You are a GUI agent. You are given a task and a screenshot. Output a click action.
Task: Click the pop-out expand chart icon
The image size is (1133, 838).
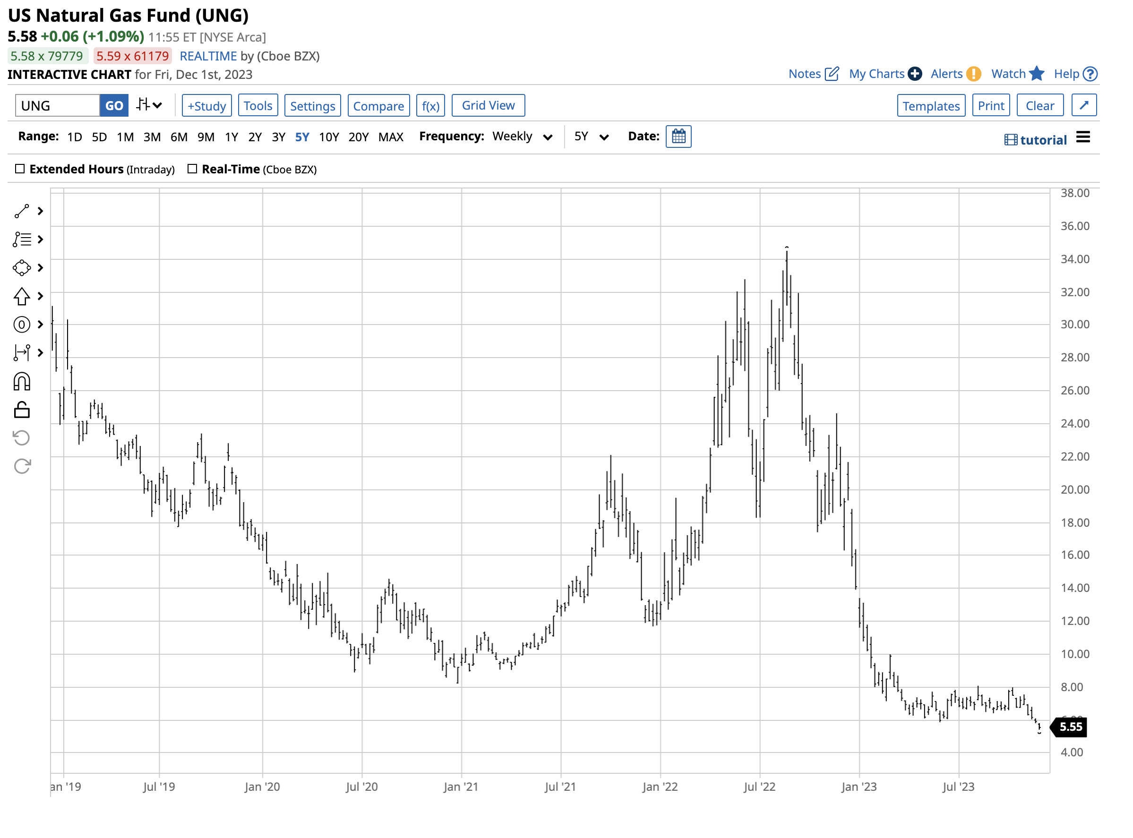pos(1084,105)
